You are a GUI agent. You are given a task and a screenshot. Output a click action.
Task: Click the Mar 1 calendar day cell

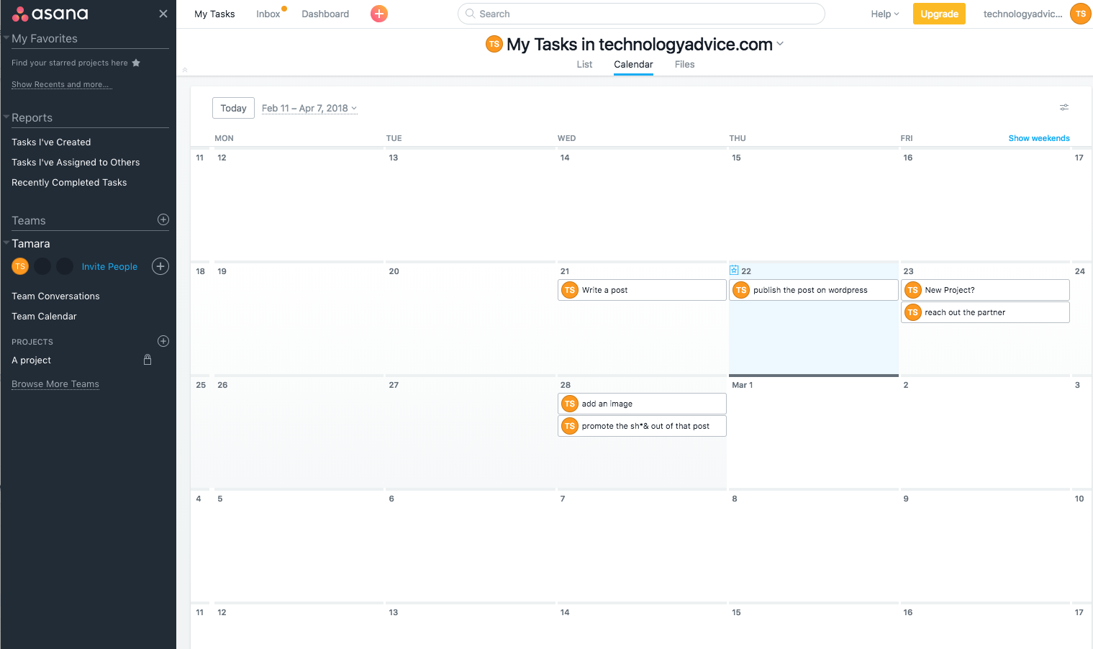pos(813,433)
